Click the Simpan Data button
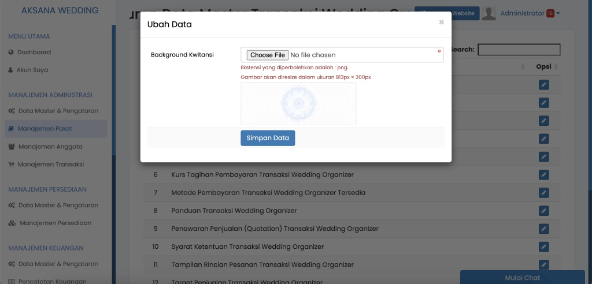Image resolution: width=592 pixels, height=284 pixels. pyautogui.click(x=268, y=138)
